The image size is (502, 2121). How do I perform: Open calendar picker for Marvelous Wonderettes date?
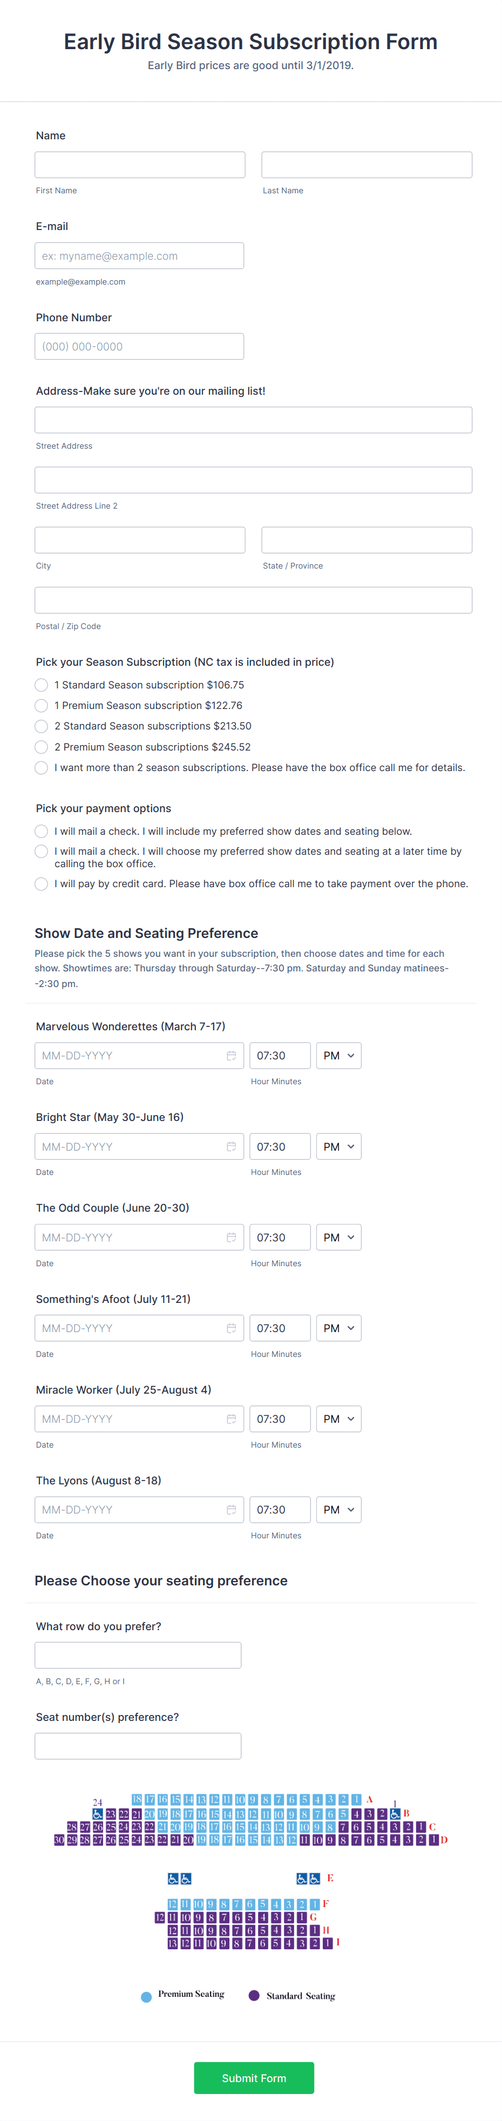tap(231, 1055)
